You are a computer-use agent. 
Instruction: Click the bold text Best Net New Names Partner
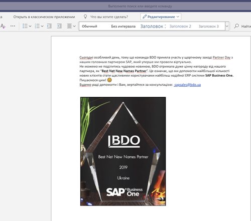pos(124,71)
